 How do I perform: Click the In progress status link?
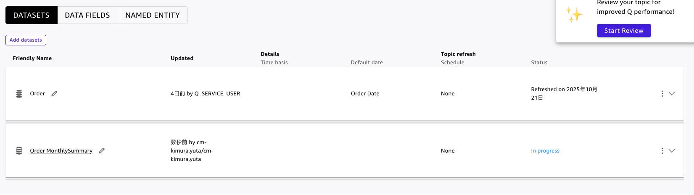(x=545, y=151)
